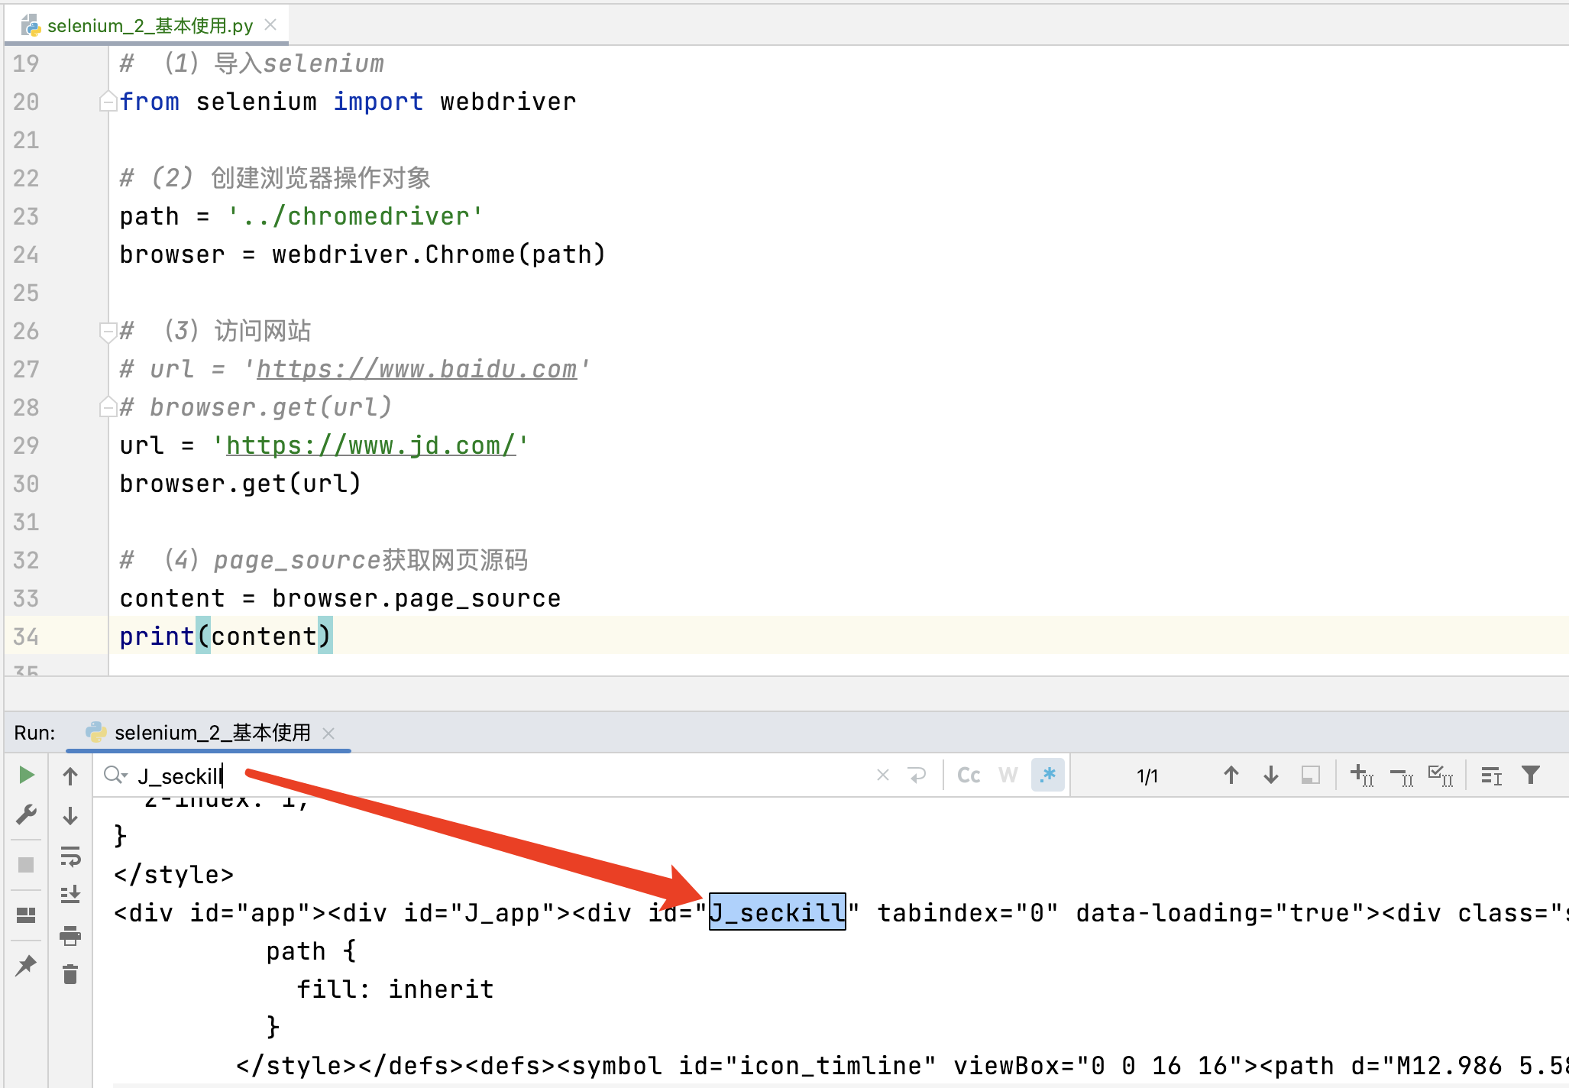Click the print output icon
This screenshot has height=1088, width=1569.
70,935
